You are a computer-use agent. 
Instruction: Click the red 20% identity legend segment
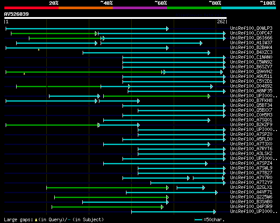click(31, 8)
